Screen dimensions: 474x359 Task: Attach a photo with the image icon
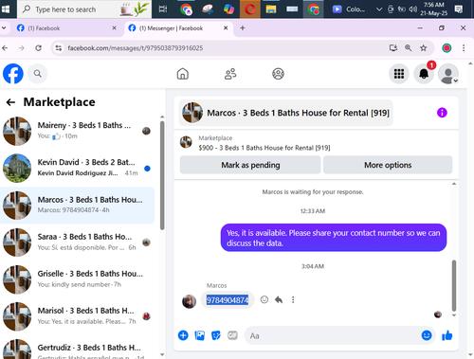[x=200, y=335]
